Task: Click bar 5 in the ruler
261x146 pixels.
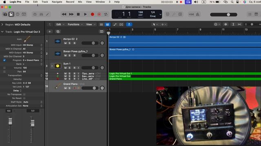Action: tap(155, 30)
